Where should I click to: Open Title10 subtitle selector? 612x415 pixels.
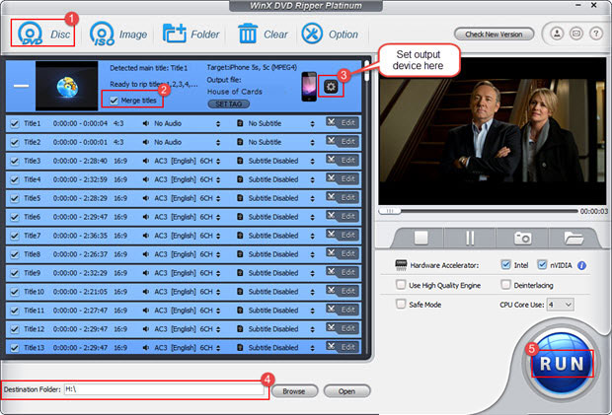[312, 292]
